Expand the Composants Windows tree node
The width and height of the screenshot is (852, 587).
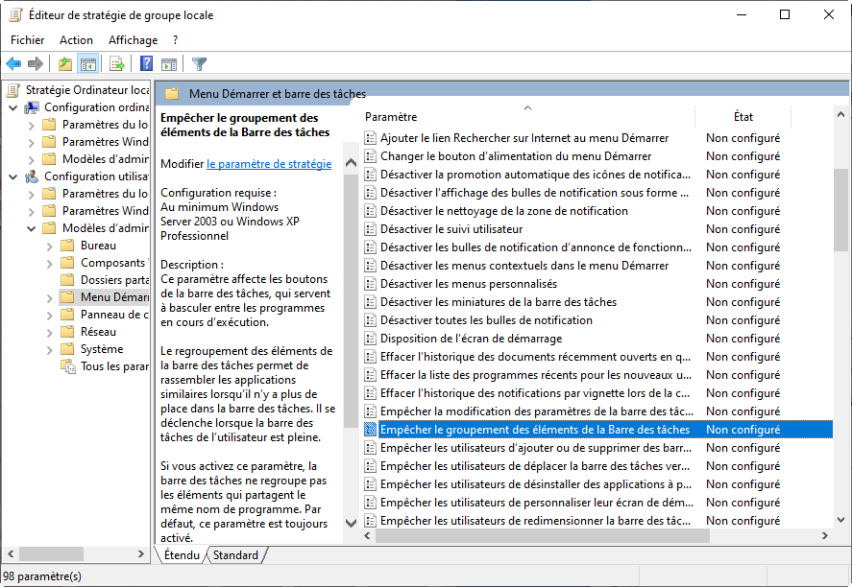coord(49,264)
